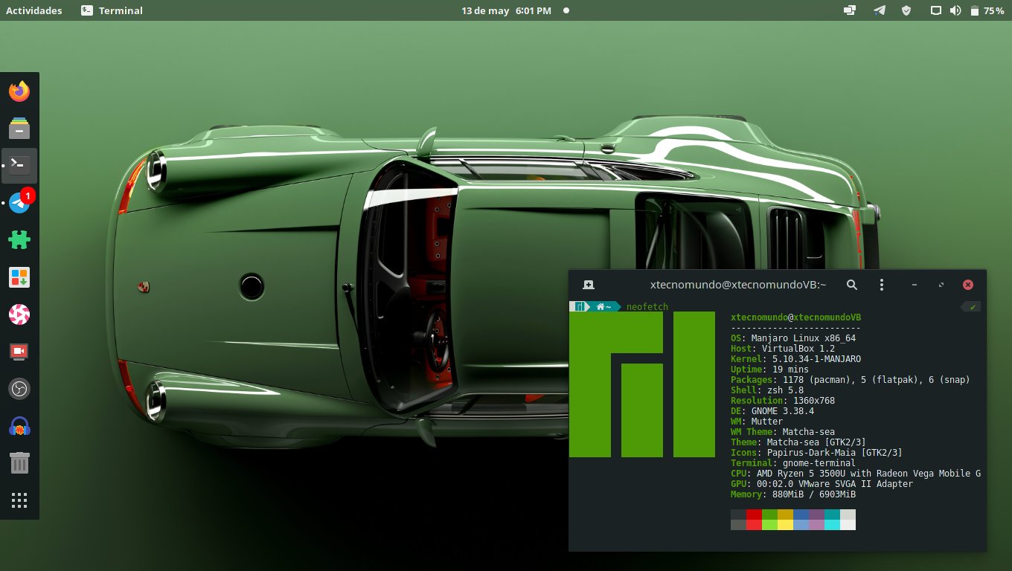The image size is (1012, 571).
Task: Click the terminal search magnifier icon
Action: (852, 285)
